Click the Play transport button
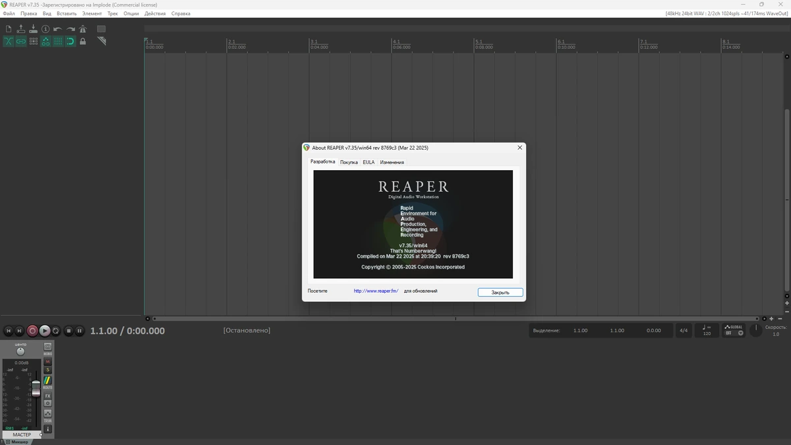 pyautogui.click(x=45, y=331)
